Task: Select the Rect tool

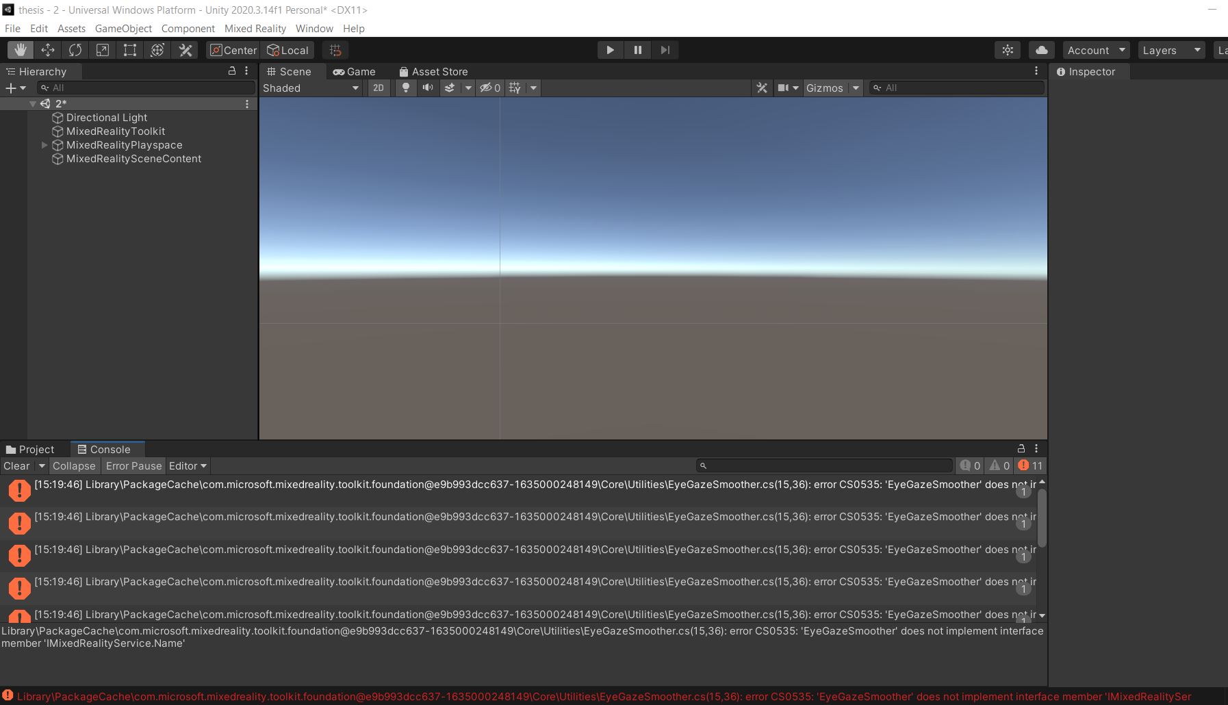Action: [x=130, y=50]
